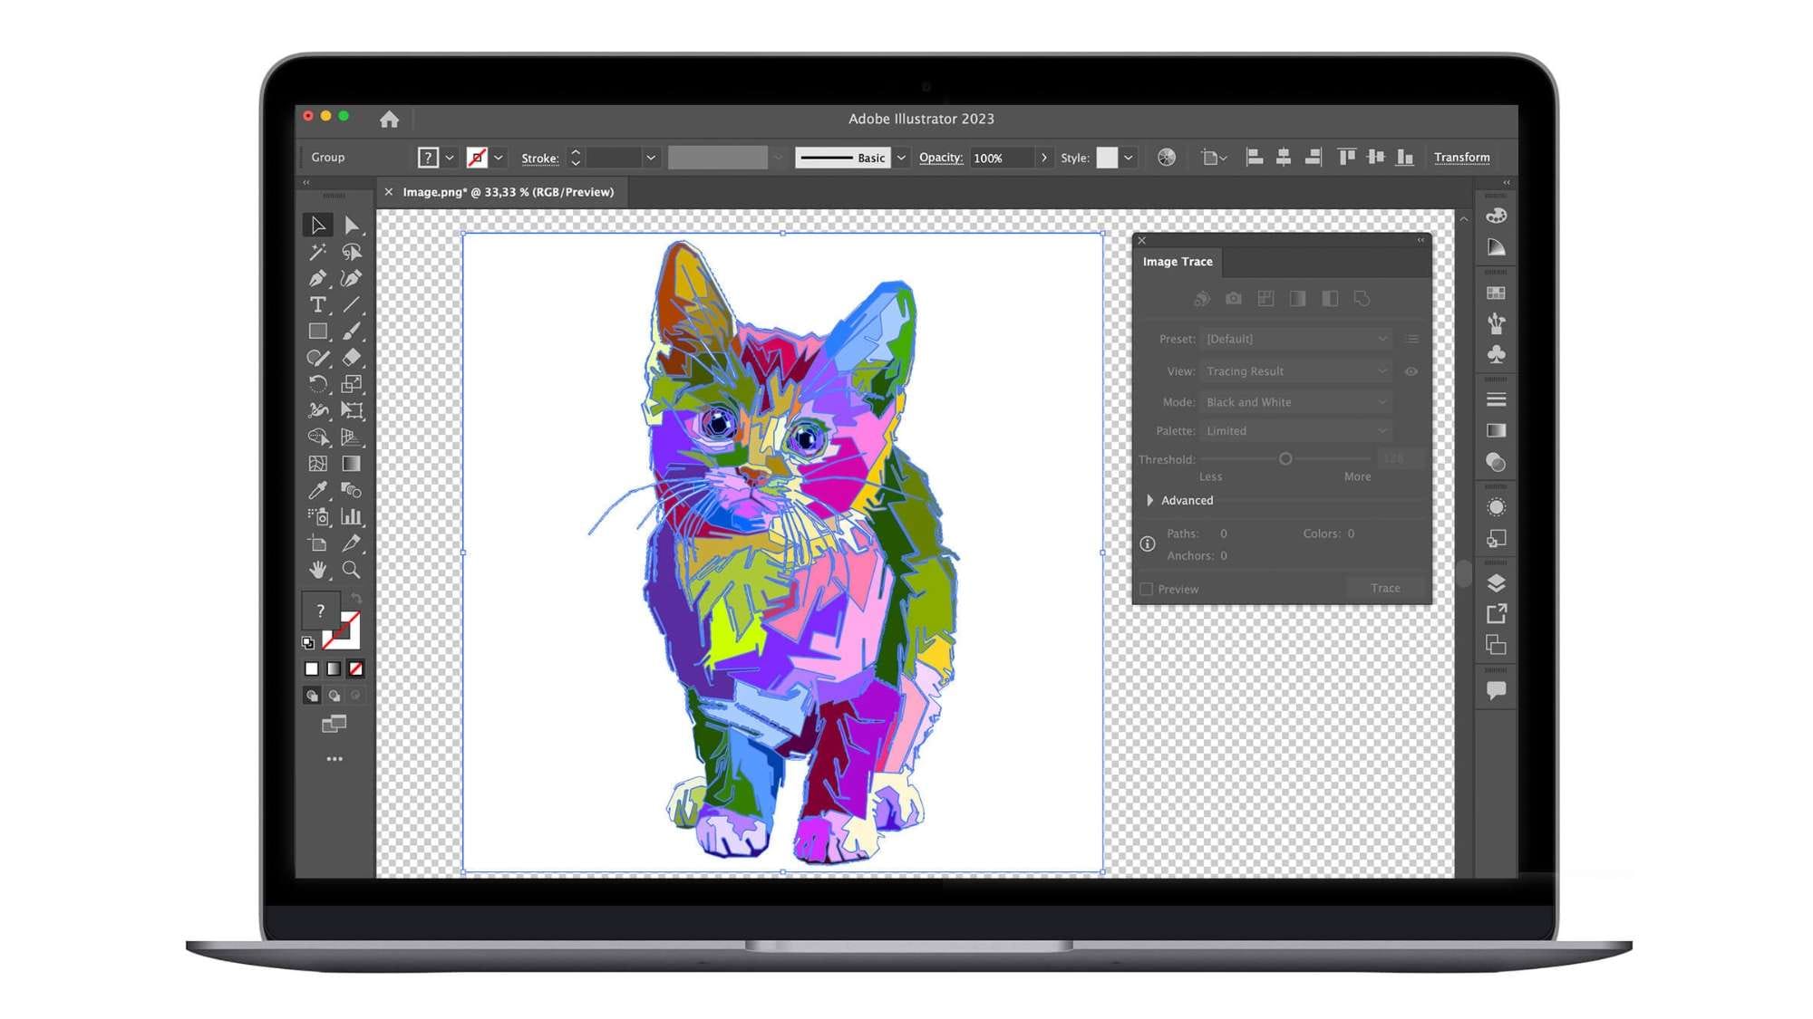Select the Hand tool
This screenshot has width=1813, height=1019.
click(317, 570)
